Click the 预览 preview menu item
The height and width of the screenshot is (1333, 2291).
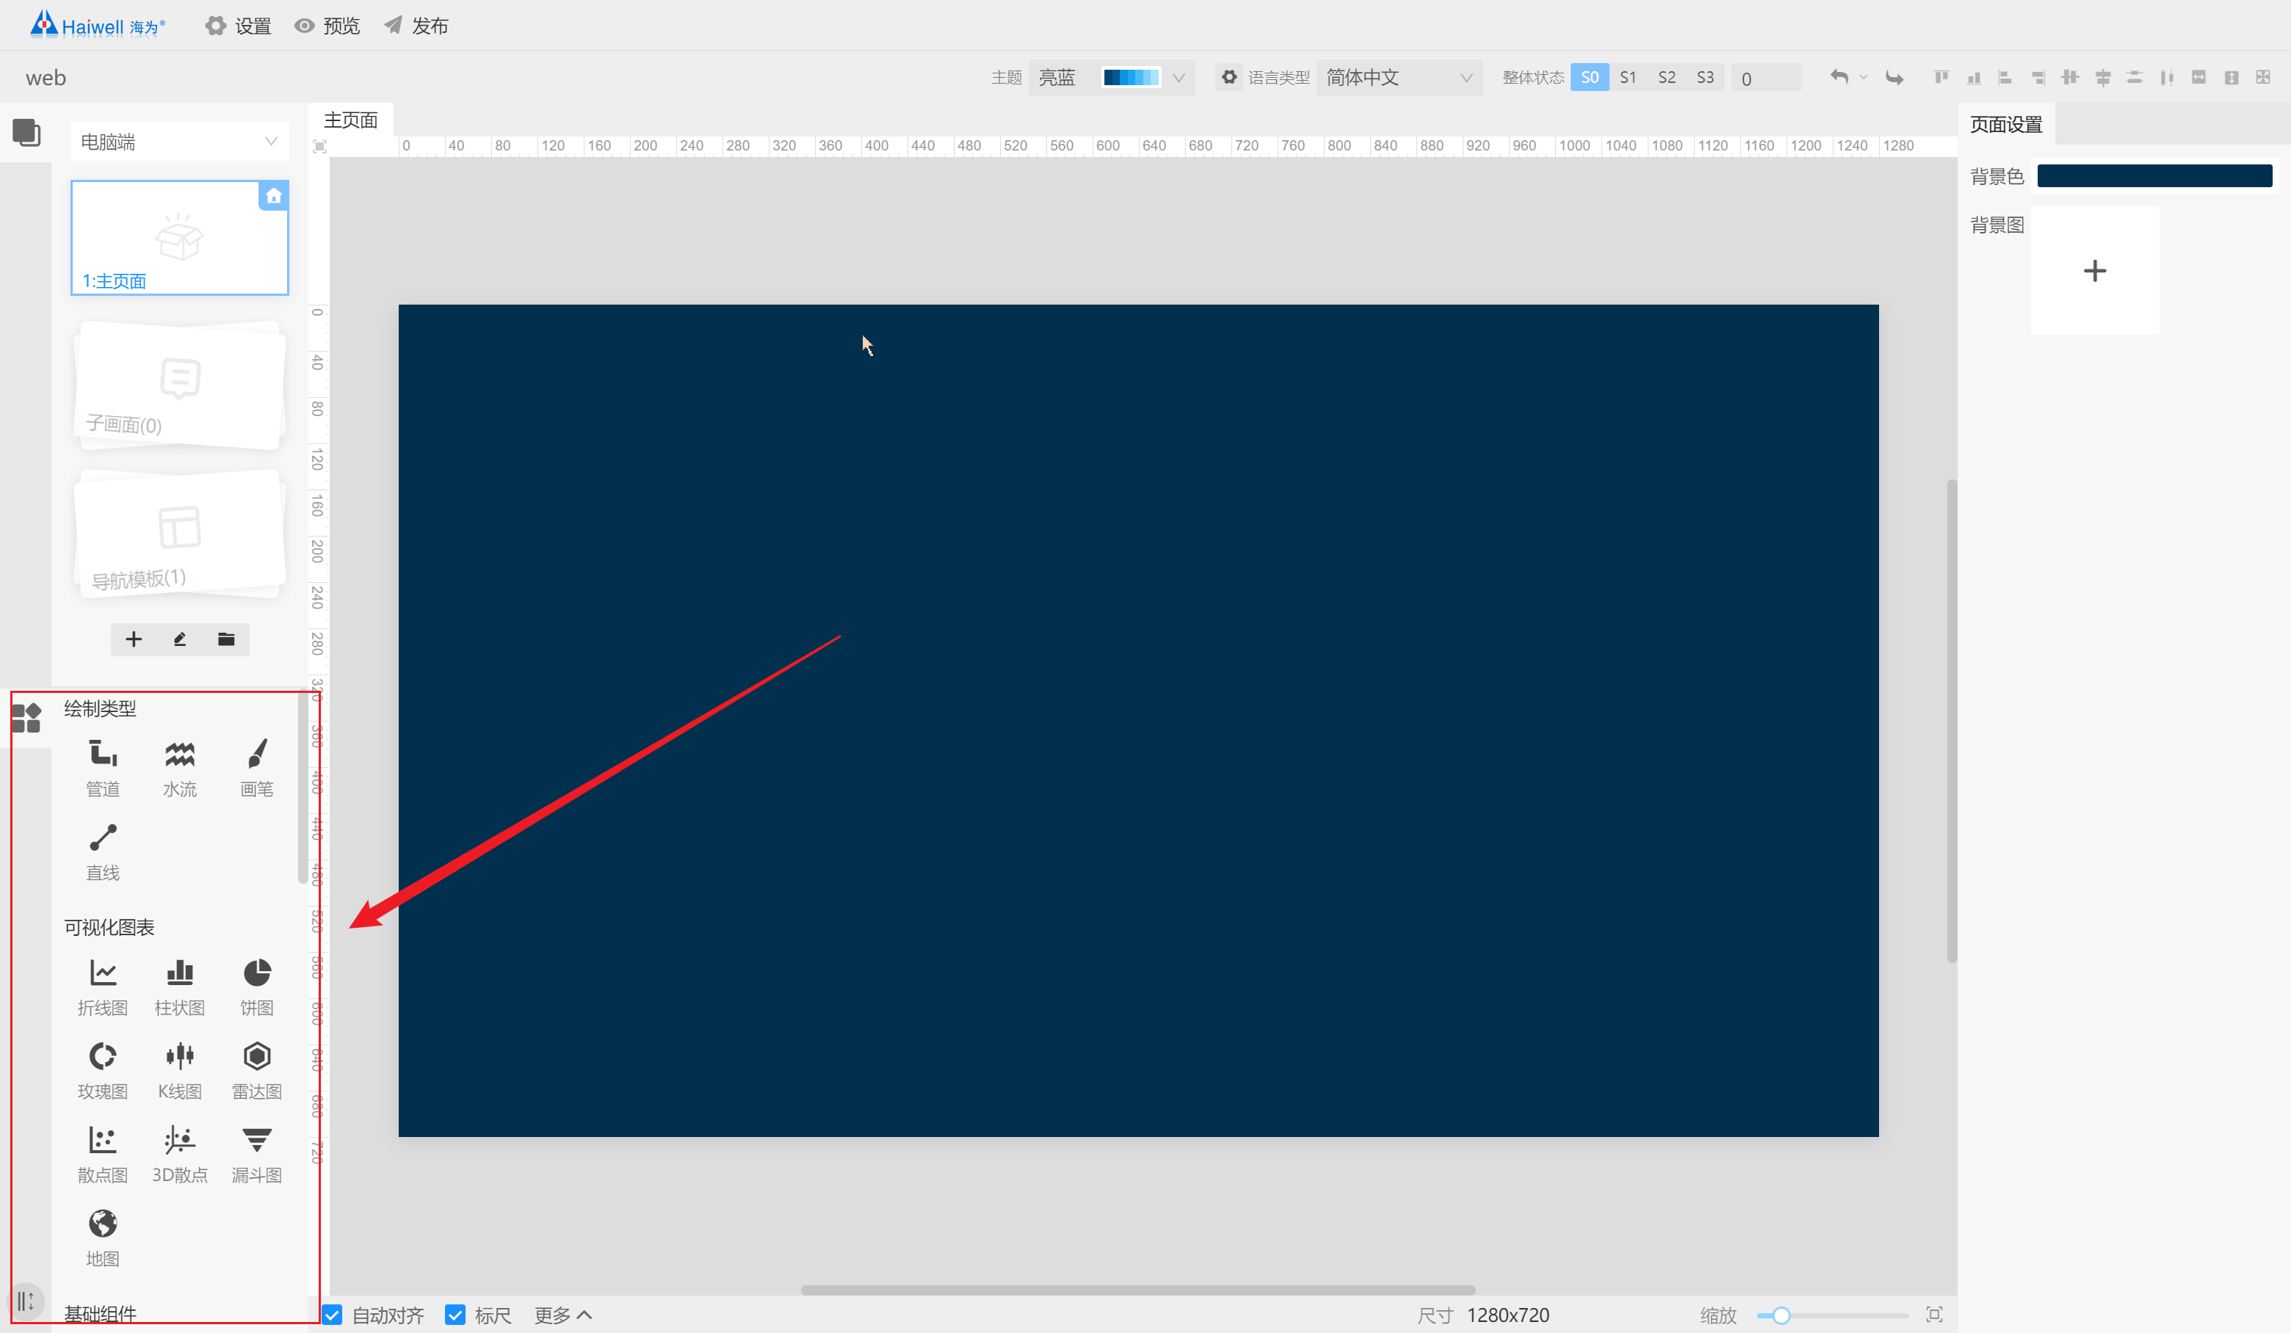[327, 26]
